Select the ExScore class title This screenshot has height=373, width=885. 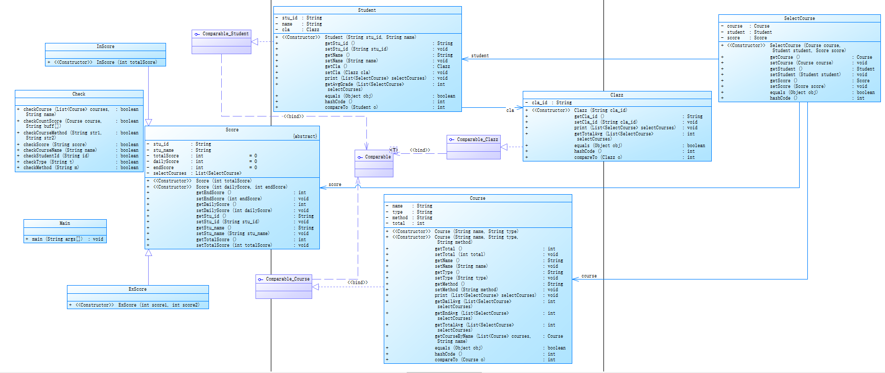pos(137,289)
